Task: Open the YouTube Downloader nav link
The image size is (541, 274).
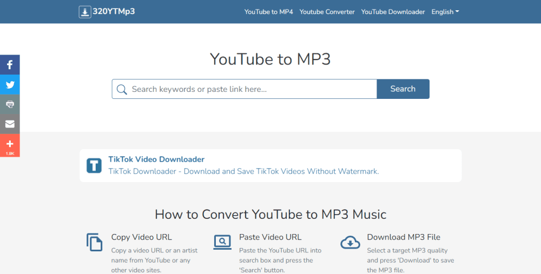Action: [393, 12]
